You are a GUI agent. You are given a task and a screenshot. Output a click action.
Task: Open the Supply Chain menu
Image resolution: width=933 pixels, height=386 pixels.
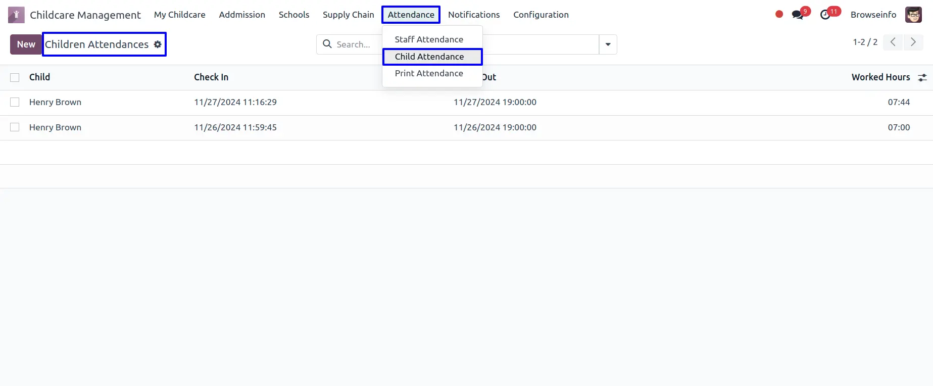[349, 15]
